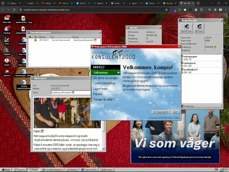
Task: Click the mail icon in the 30.11.2023 row
Action: (35, 40)
